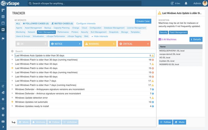Click the 8 Dec discovery status icon
The image size is (208, 130).
[x=172, y=3]
